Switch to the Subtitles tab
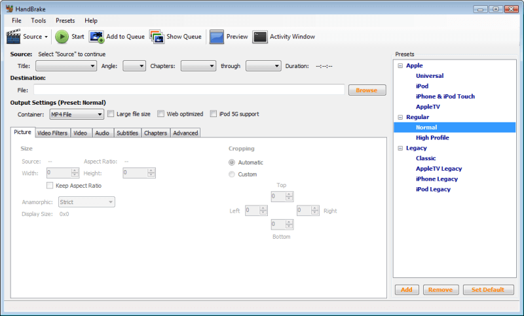524x316 pixels. coord(127,133)
